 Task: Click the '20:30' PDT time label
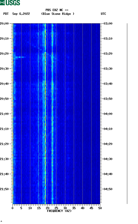click(x=4, y=68)
